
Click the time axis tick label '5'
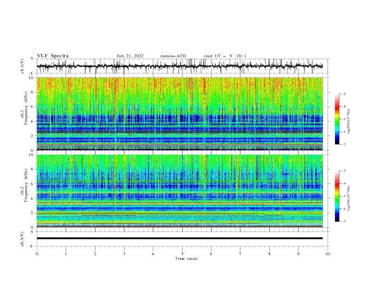pyautogui.click(x=182, y=254)
